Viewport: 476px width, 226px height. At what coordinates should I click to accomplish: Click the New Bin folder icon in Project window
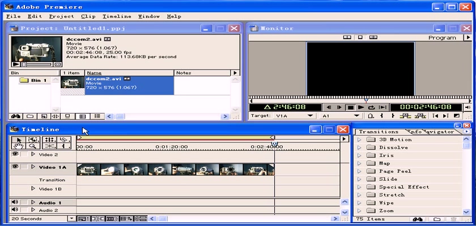tap(29, 116)
